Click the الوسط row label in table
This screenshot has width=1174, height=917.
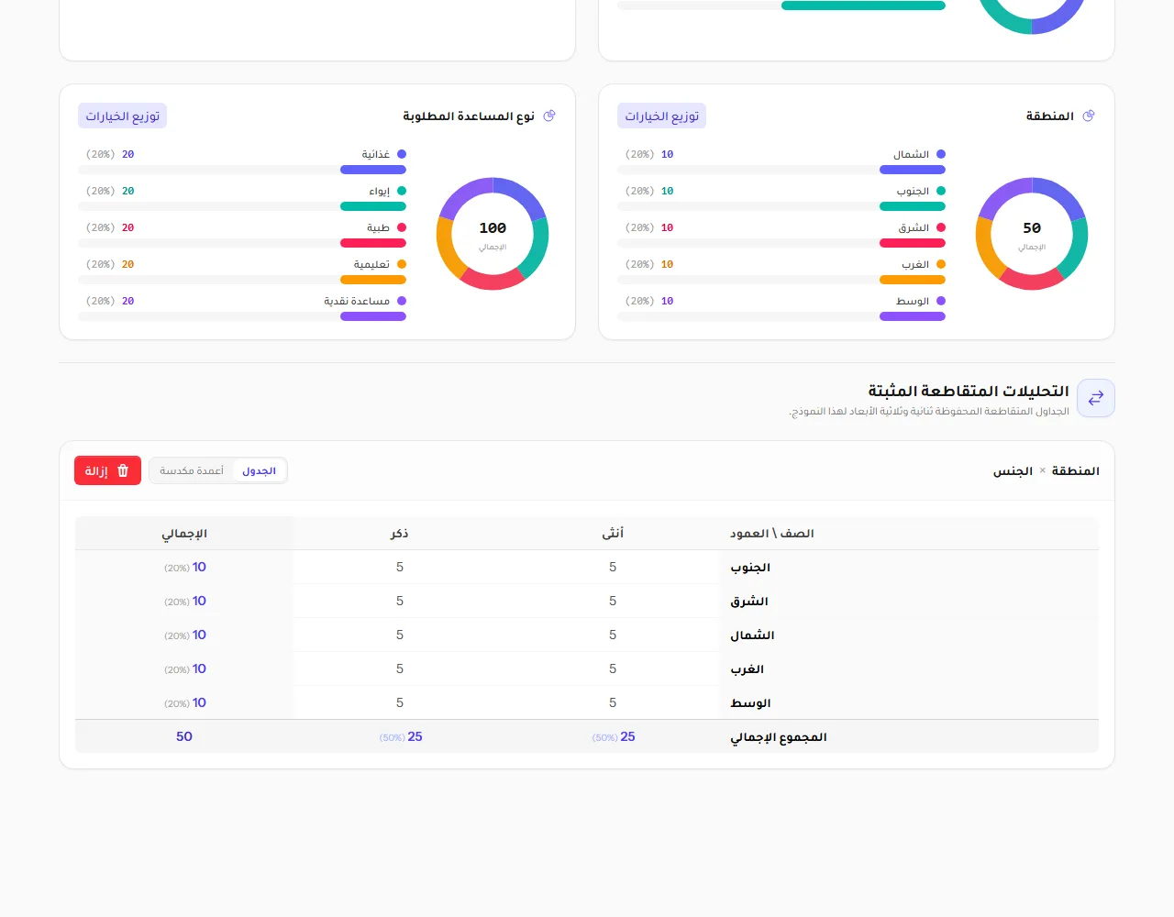[750, 702]
